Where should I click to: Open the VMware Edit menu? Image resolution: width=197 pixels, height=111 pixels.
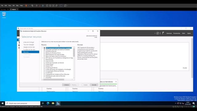point(6,6)
